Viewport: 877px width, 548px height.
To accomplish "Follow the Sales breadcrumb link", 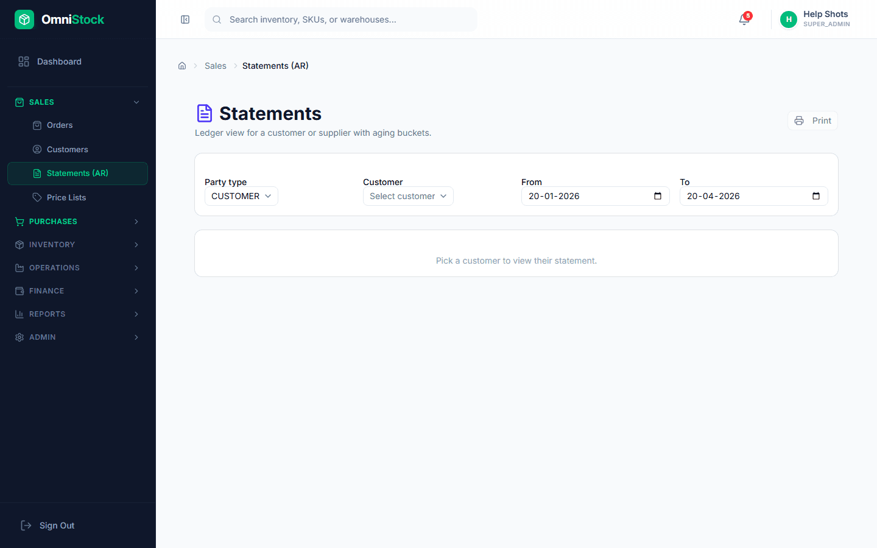I will coord(216,66).
